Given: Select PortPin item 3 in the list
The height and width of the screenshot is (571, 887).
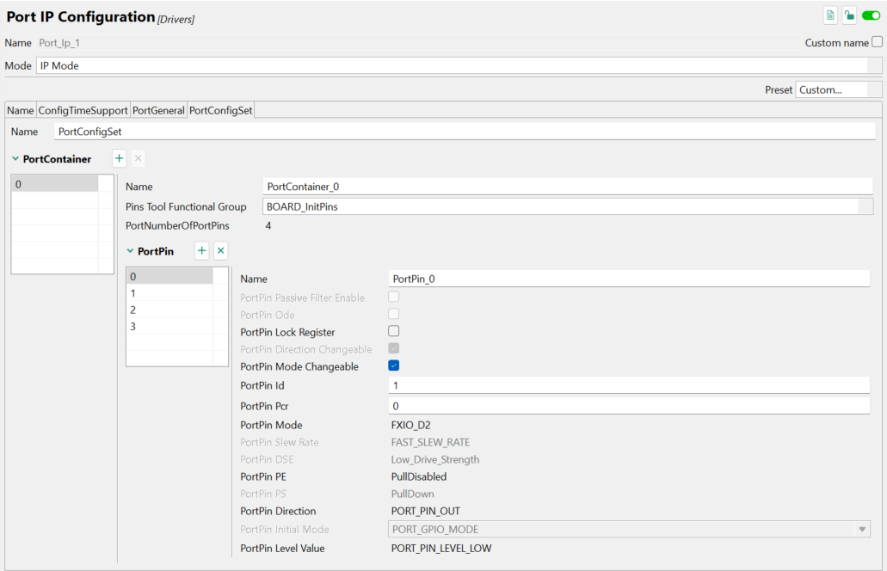Looking at the screenshot, I should 169,326.
